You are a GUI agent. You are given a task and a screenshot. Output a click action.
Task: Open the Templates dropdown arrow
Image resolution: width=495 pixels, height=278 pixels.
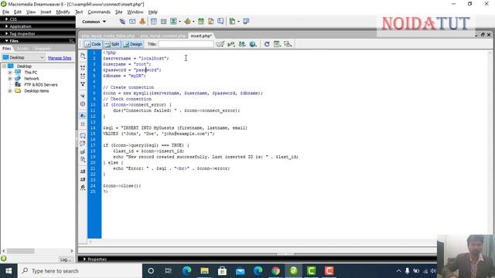click(x=238, y=22)
